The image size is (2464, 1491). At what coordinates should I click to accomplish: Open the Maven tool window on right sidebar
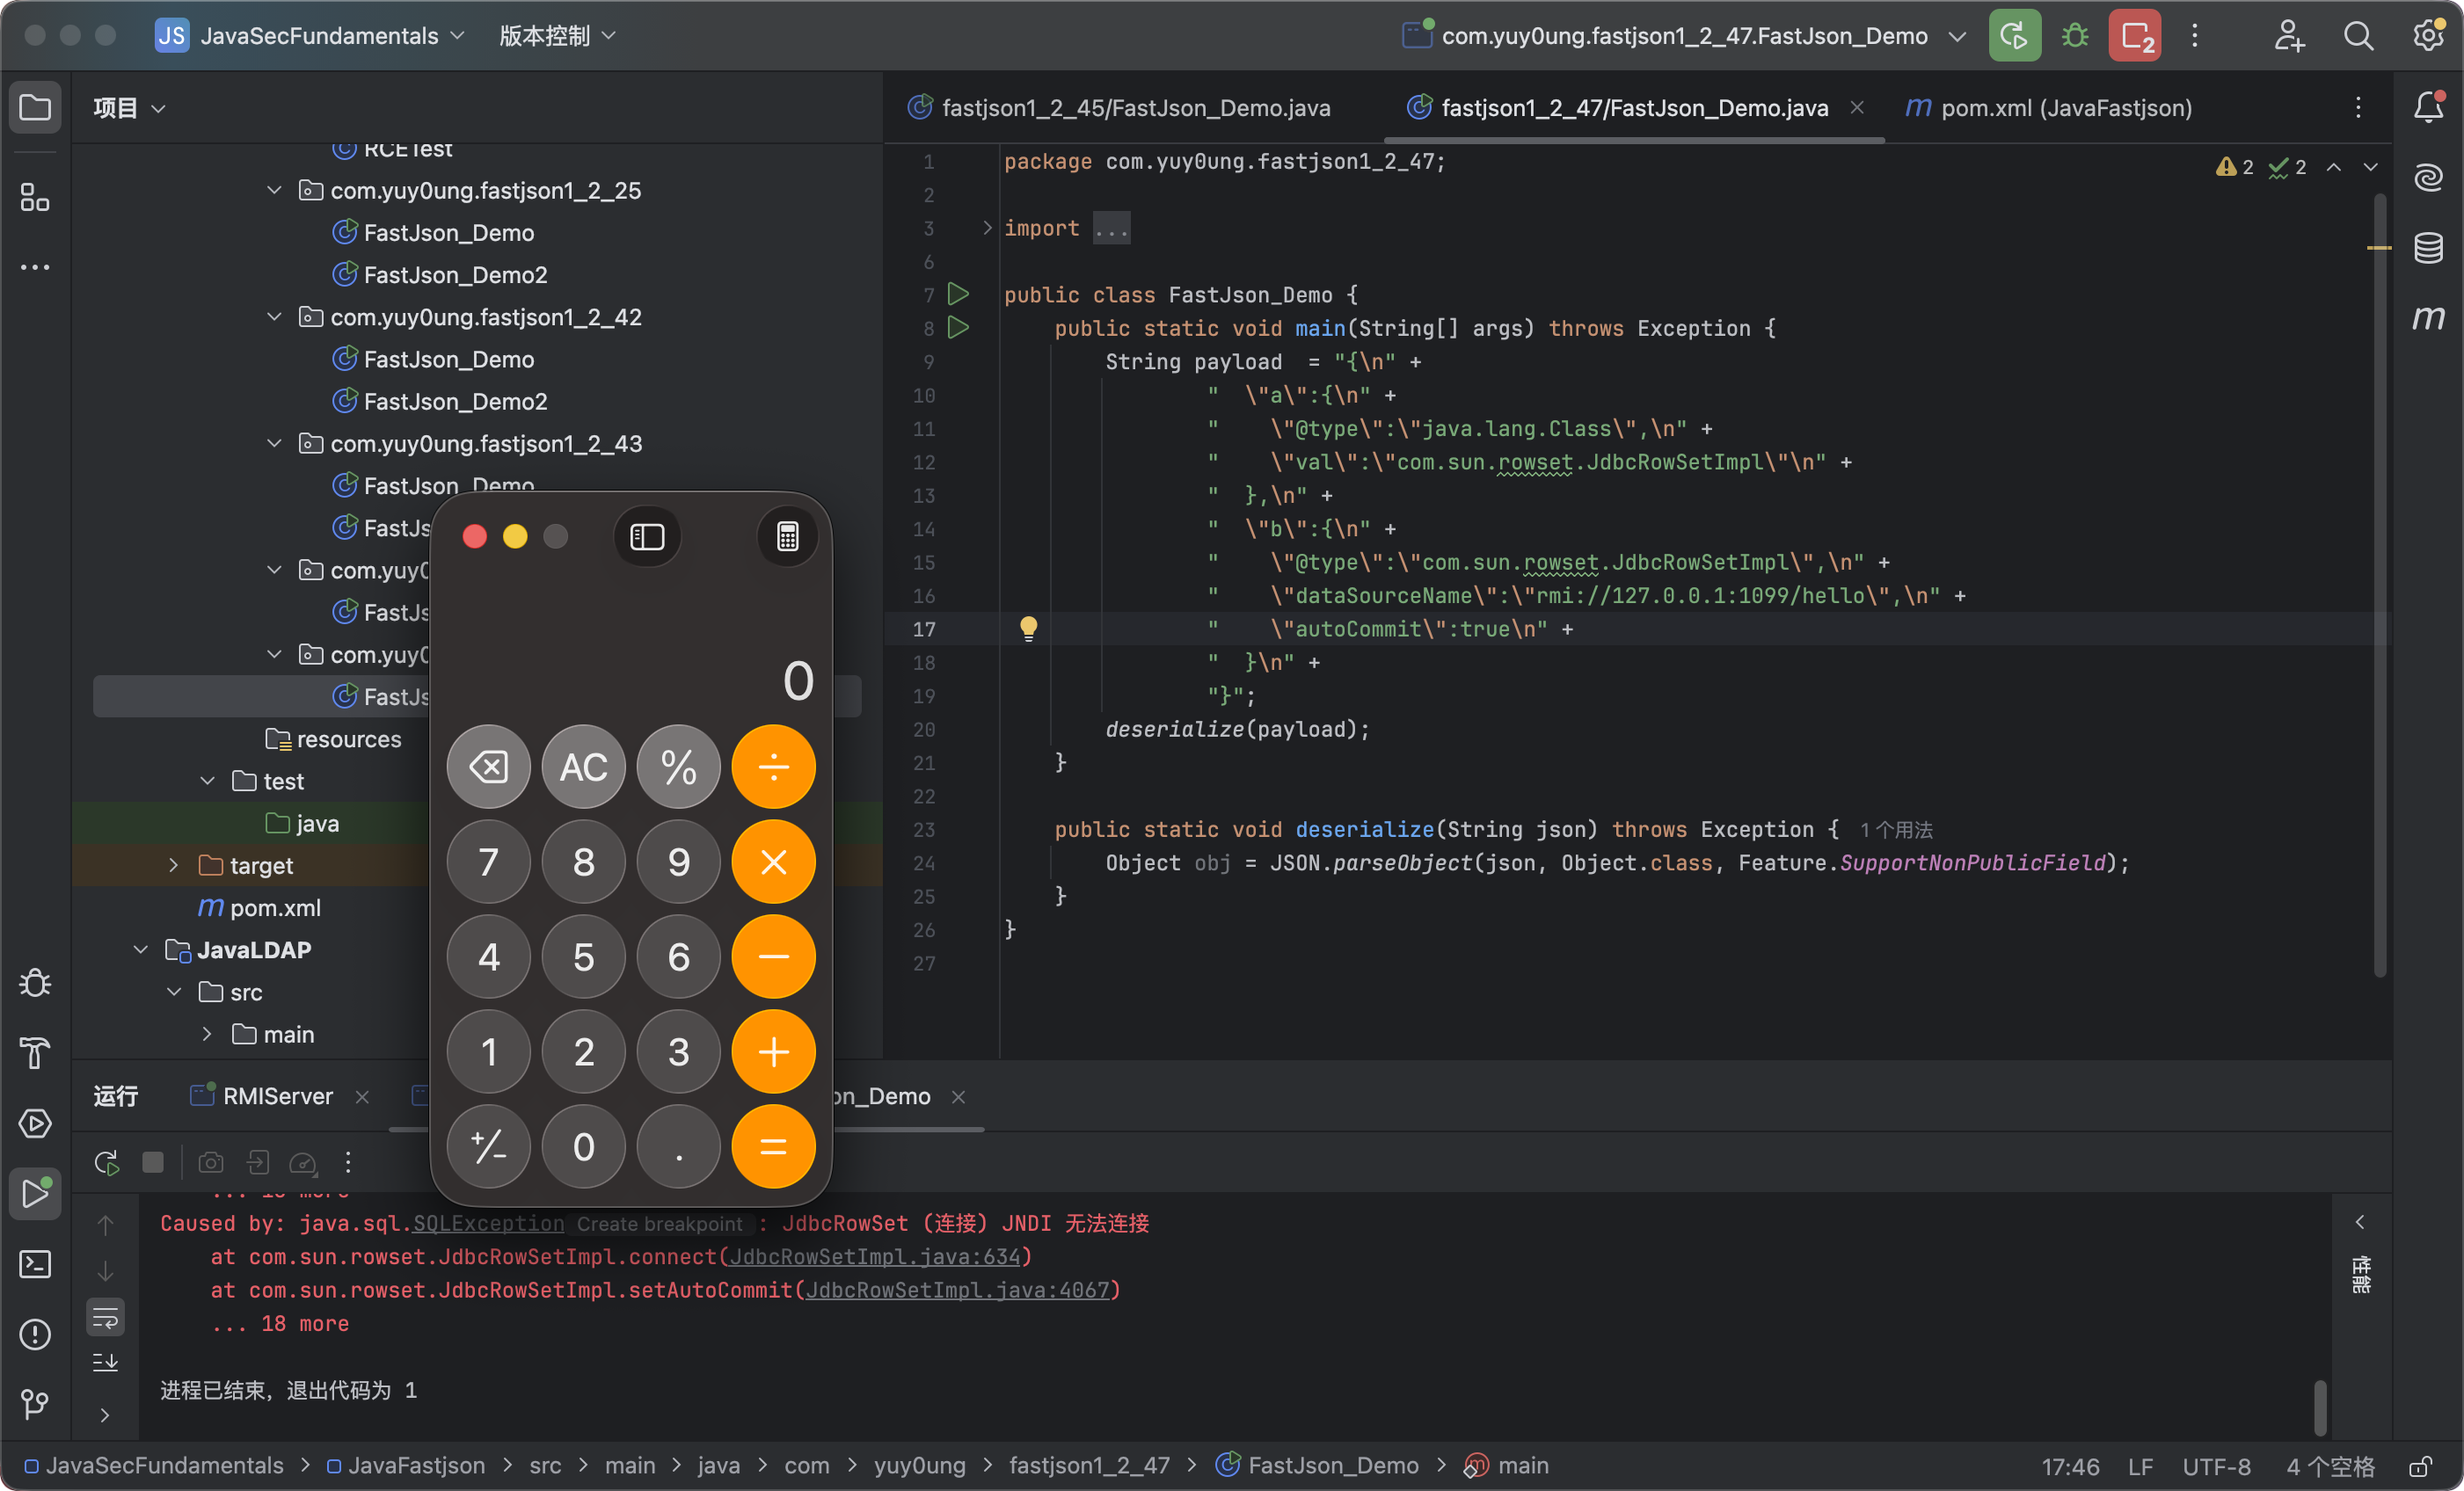[2428, 318]
